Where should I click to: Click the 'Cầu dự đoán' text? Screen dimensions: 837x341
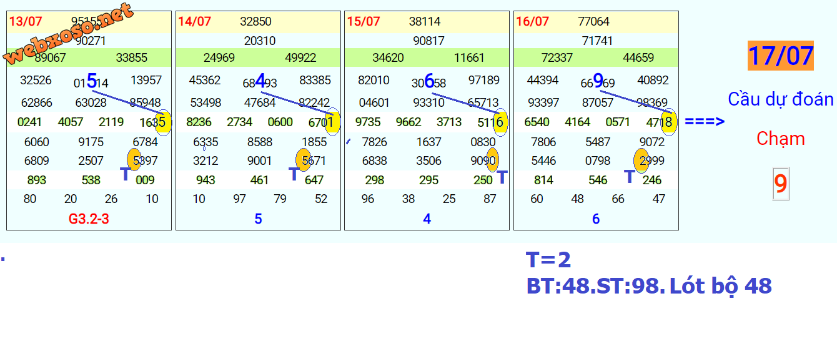coord(780,99)
